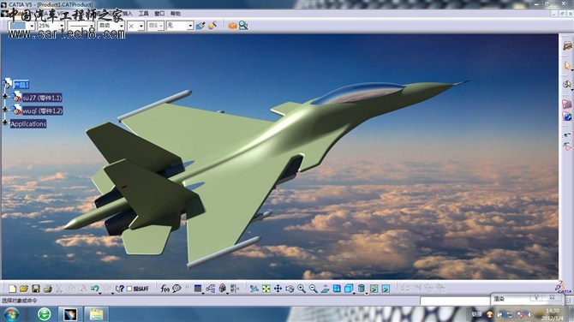Click the Zoom In magnifier icon

point(302,289)
